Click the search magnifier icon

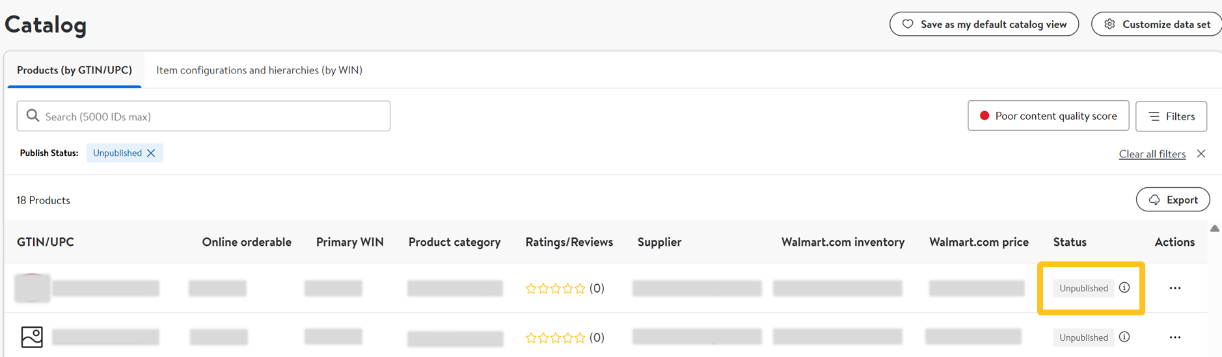pyautogui.click(x=33, y=116)
